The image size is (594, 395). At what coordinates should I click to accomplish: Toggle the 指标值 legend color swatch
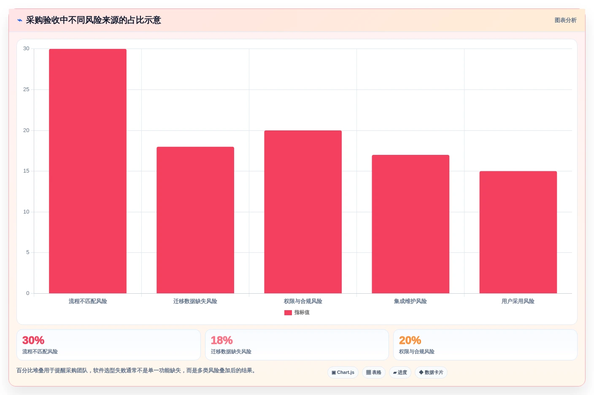[288, 313]
